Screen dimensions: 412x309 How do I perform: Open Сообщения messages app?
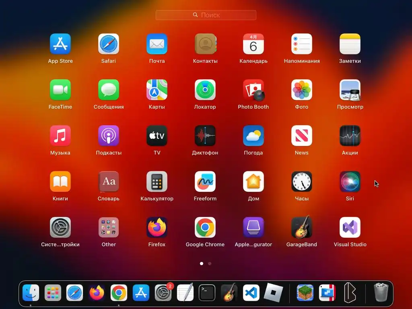109,90
